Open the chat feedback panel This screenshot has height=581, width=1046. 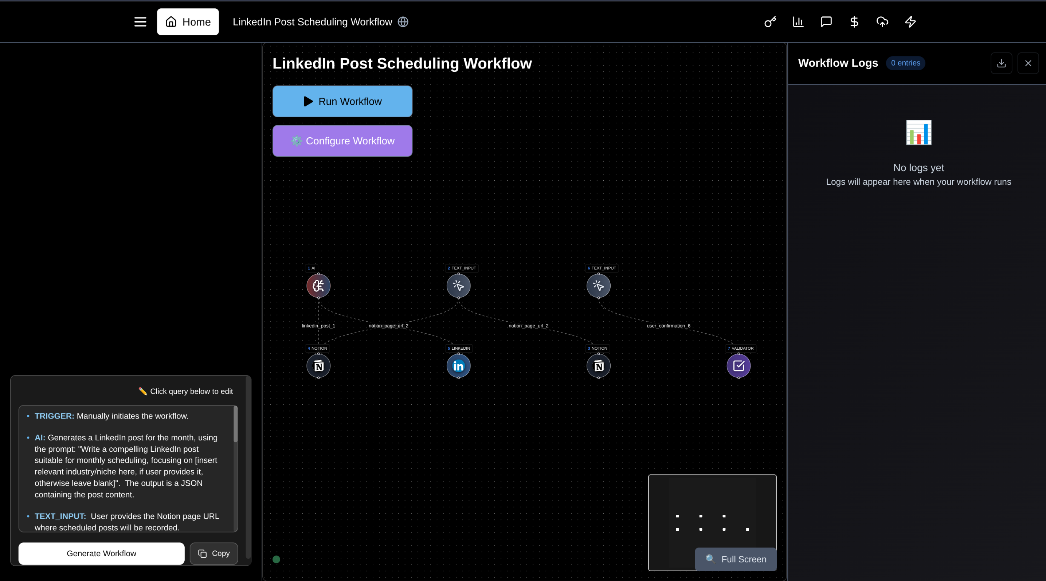[x=826, y=22]
